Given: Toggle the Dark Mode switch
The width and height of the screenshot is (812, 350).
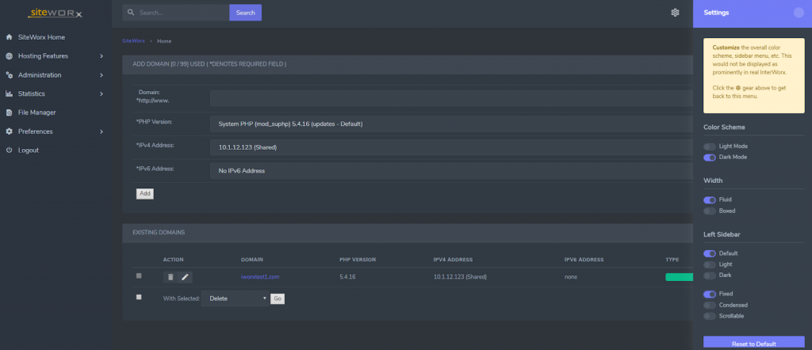Looking at the screenshot, I should [x=710, y=157].
